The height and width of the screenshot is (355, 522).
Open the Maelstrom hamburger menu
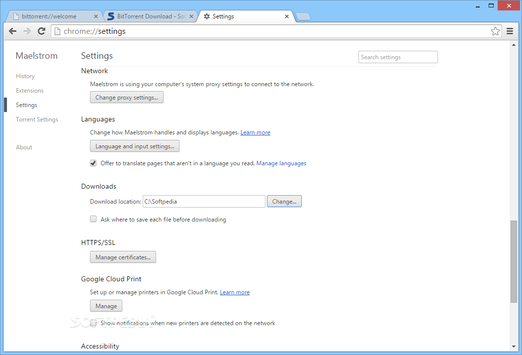510,31
